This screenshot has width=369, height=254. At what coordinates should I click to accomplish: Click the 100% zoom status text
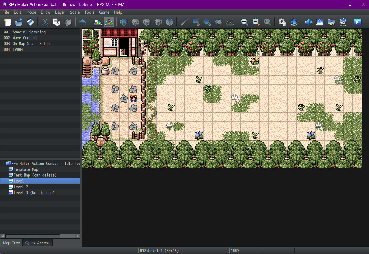click(x=235, y=251)
